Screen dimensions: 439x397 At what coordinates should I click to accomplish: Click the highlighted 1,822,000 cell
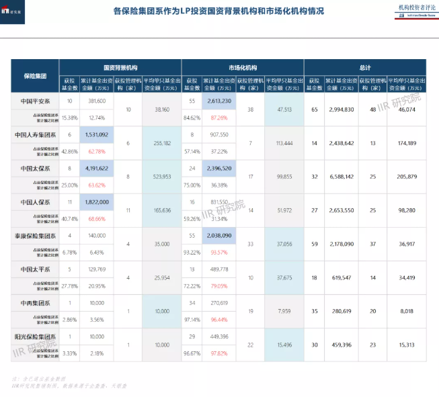(97, 202)
